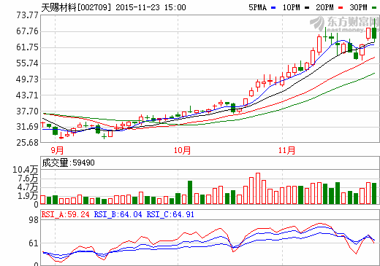Click the 61.75 price axis label
Image resolution: width=380 pixels, height=266 pixels.
[27, 47]
